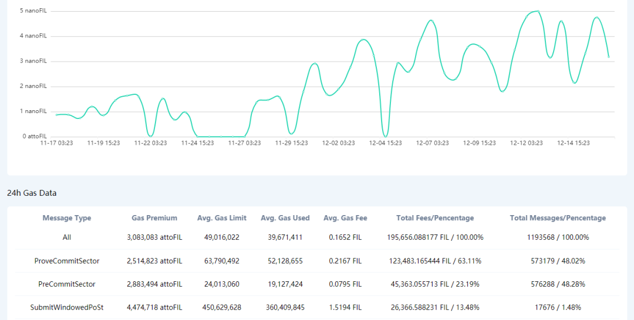Select the Avg. Gas Fee column header

345,218
